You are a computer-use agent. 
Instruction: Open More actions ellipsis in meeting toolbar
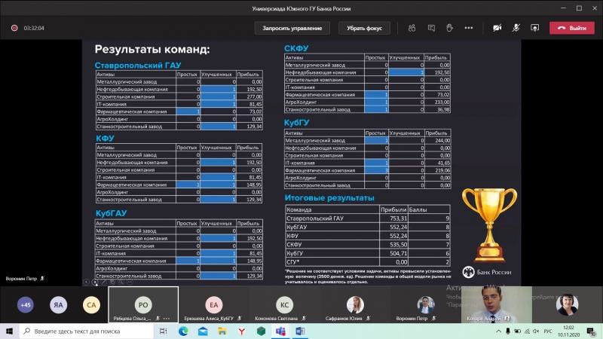click(x=468, y=28)
